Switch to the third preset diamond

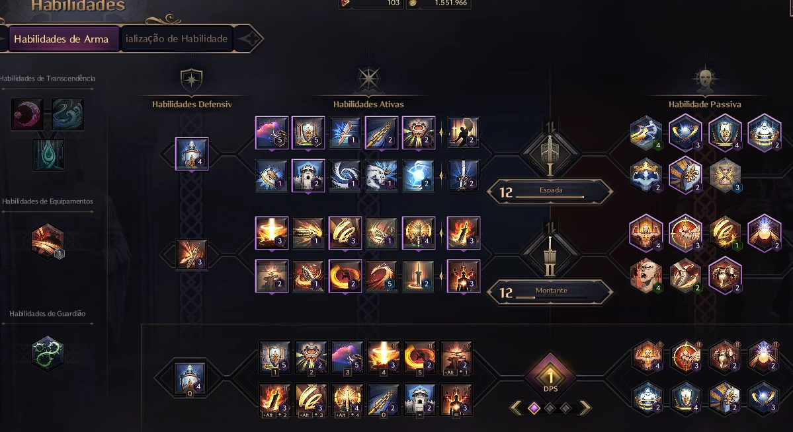[x=566, y=408]
